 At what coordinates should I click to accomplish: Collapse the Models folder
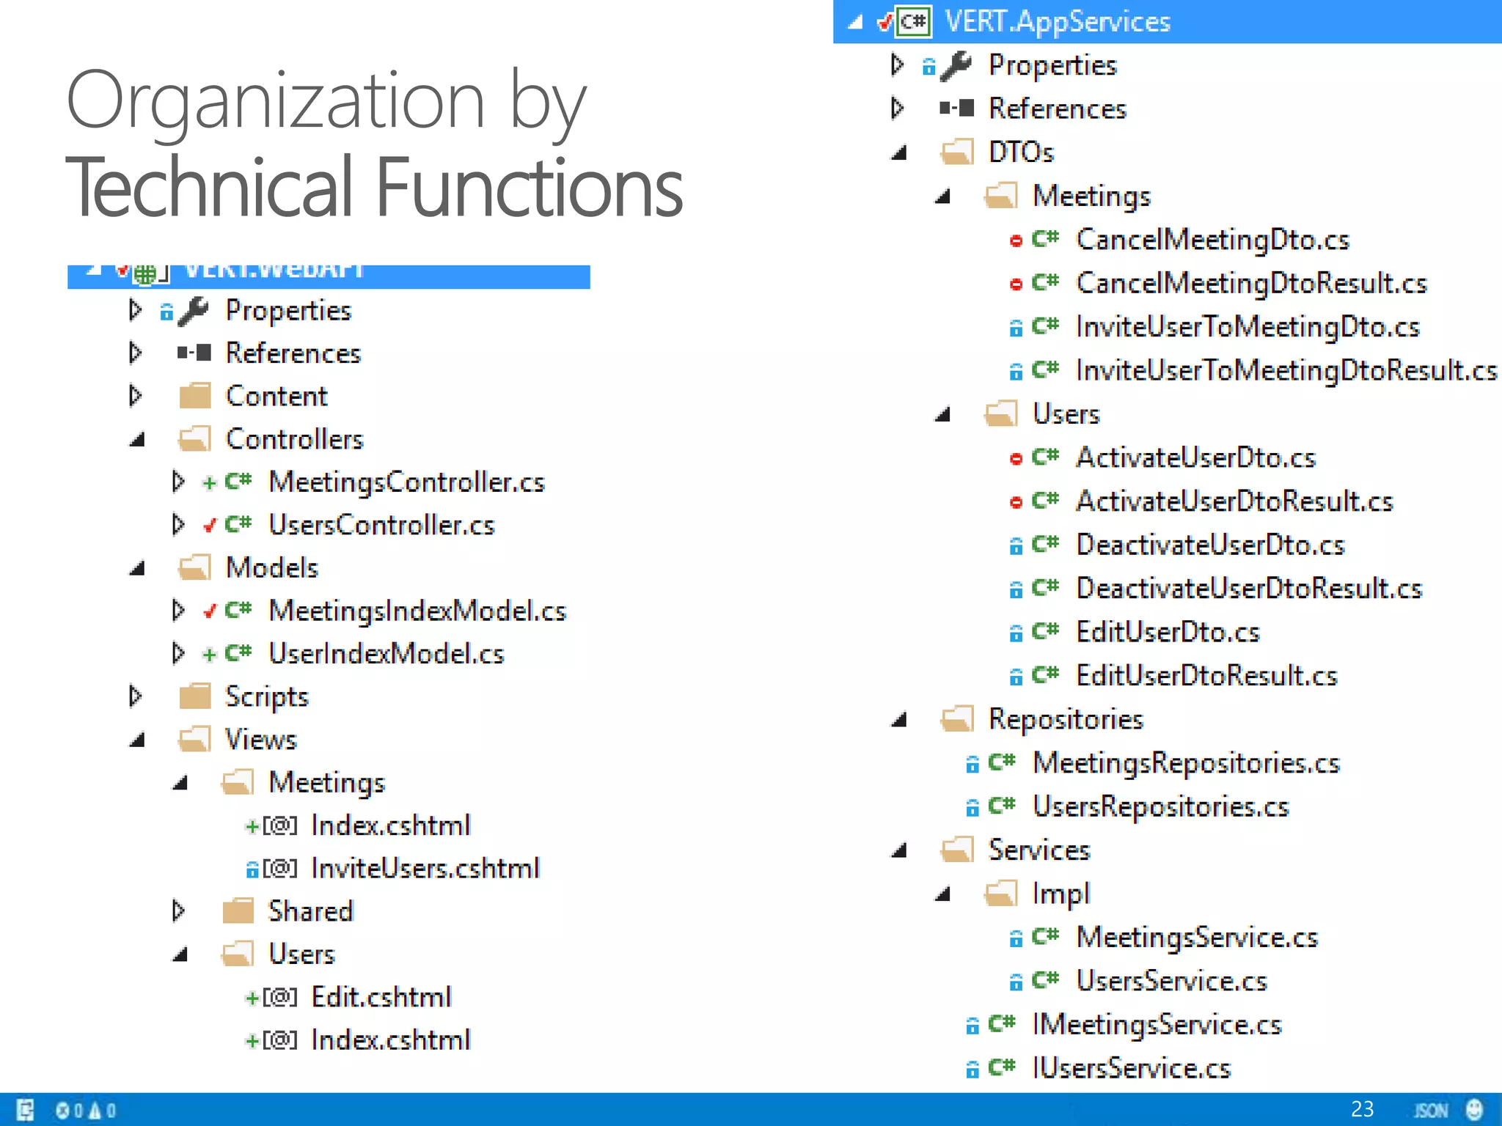point(136,569)
